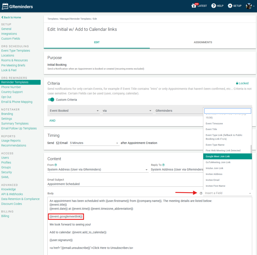Expand the Event Booked dropdown
Image resolution: width=257 pixels, height=255 pixels.
74,111
